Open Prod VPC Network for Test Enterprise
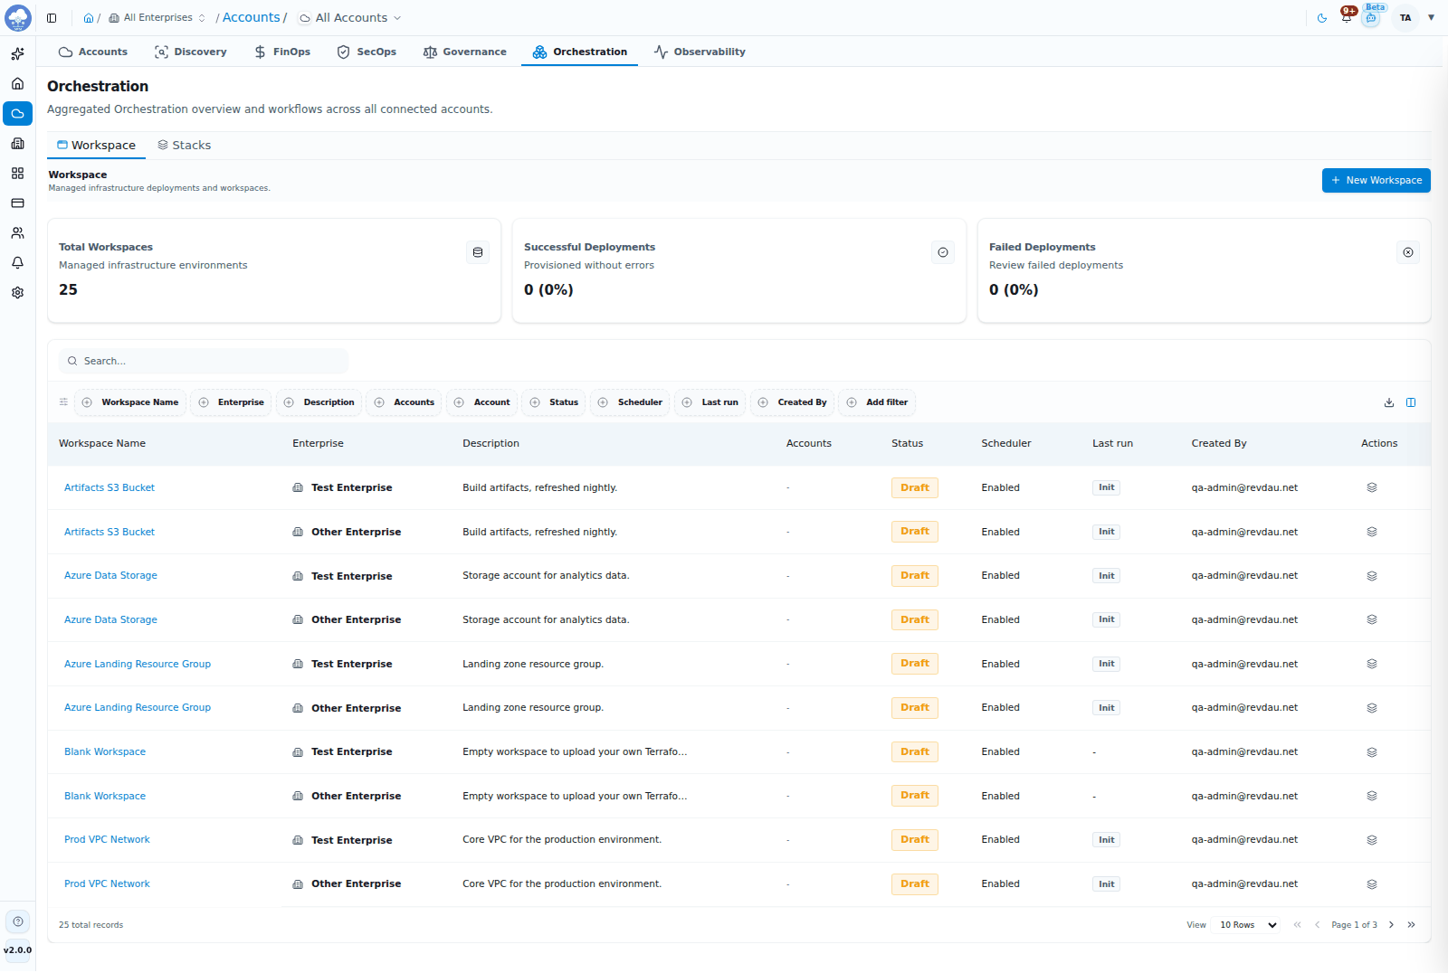1448x973 pixels. point(107,840)
